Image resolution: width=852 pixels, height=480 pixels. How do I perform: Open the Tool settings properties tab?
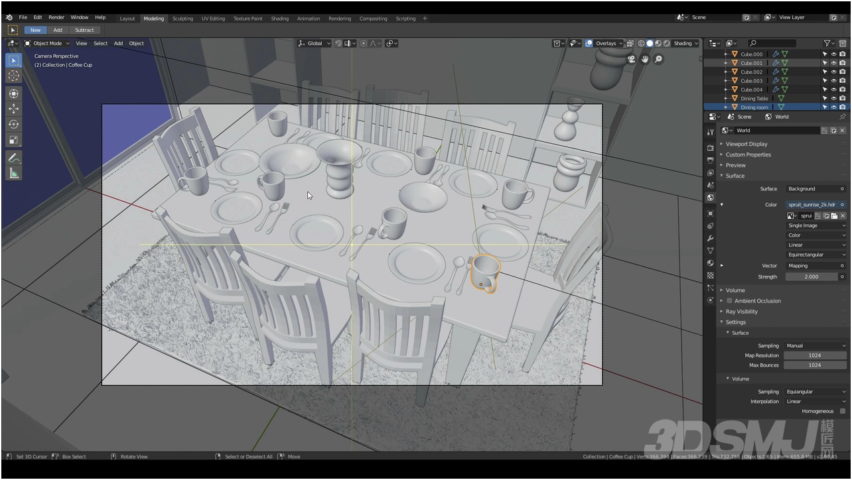710,132
